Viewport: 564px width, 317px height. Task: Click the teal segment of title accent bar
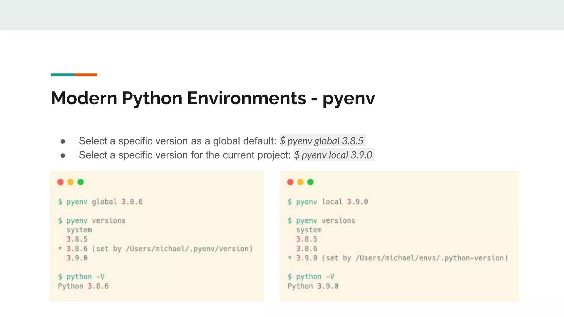pyautogui.click(x=63, y=75)
